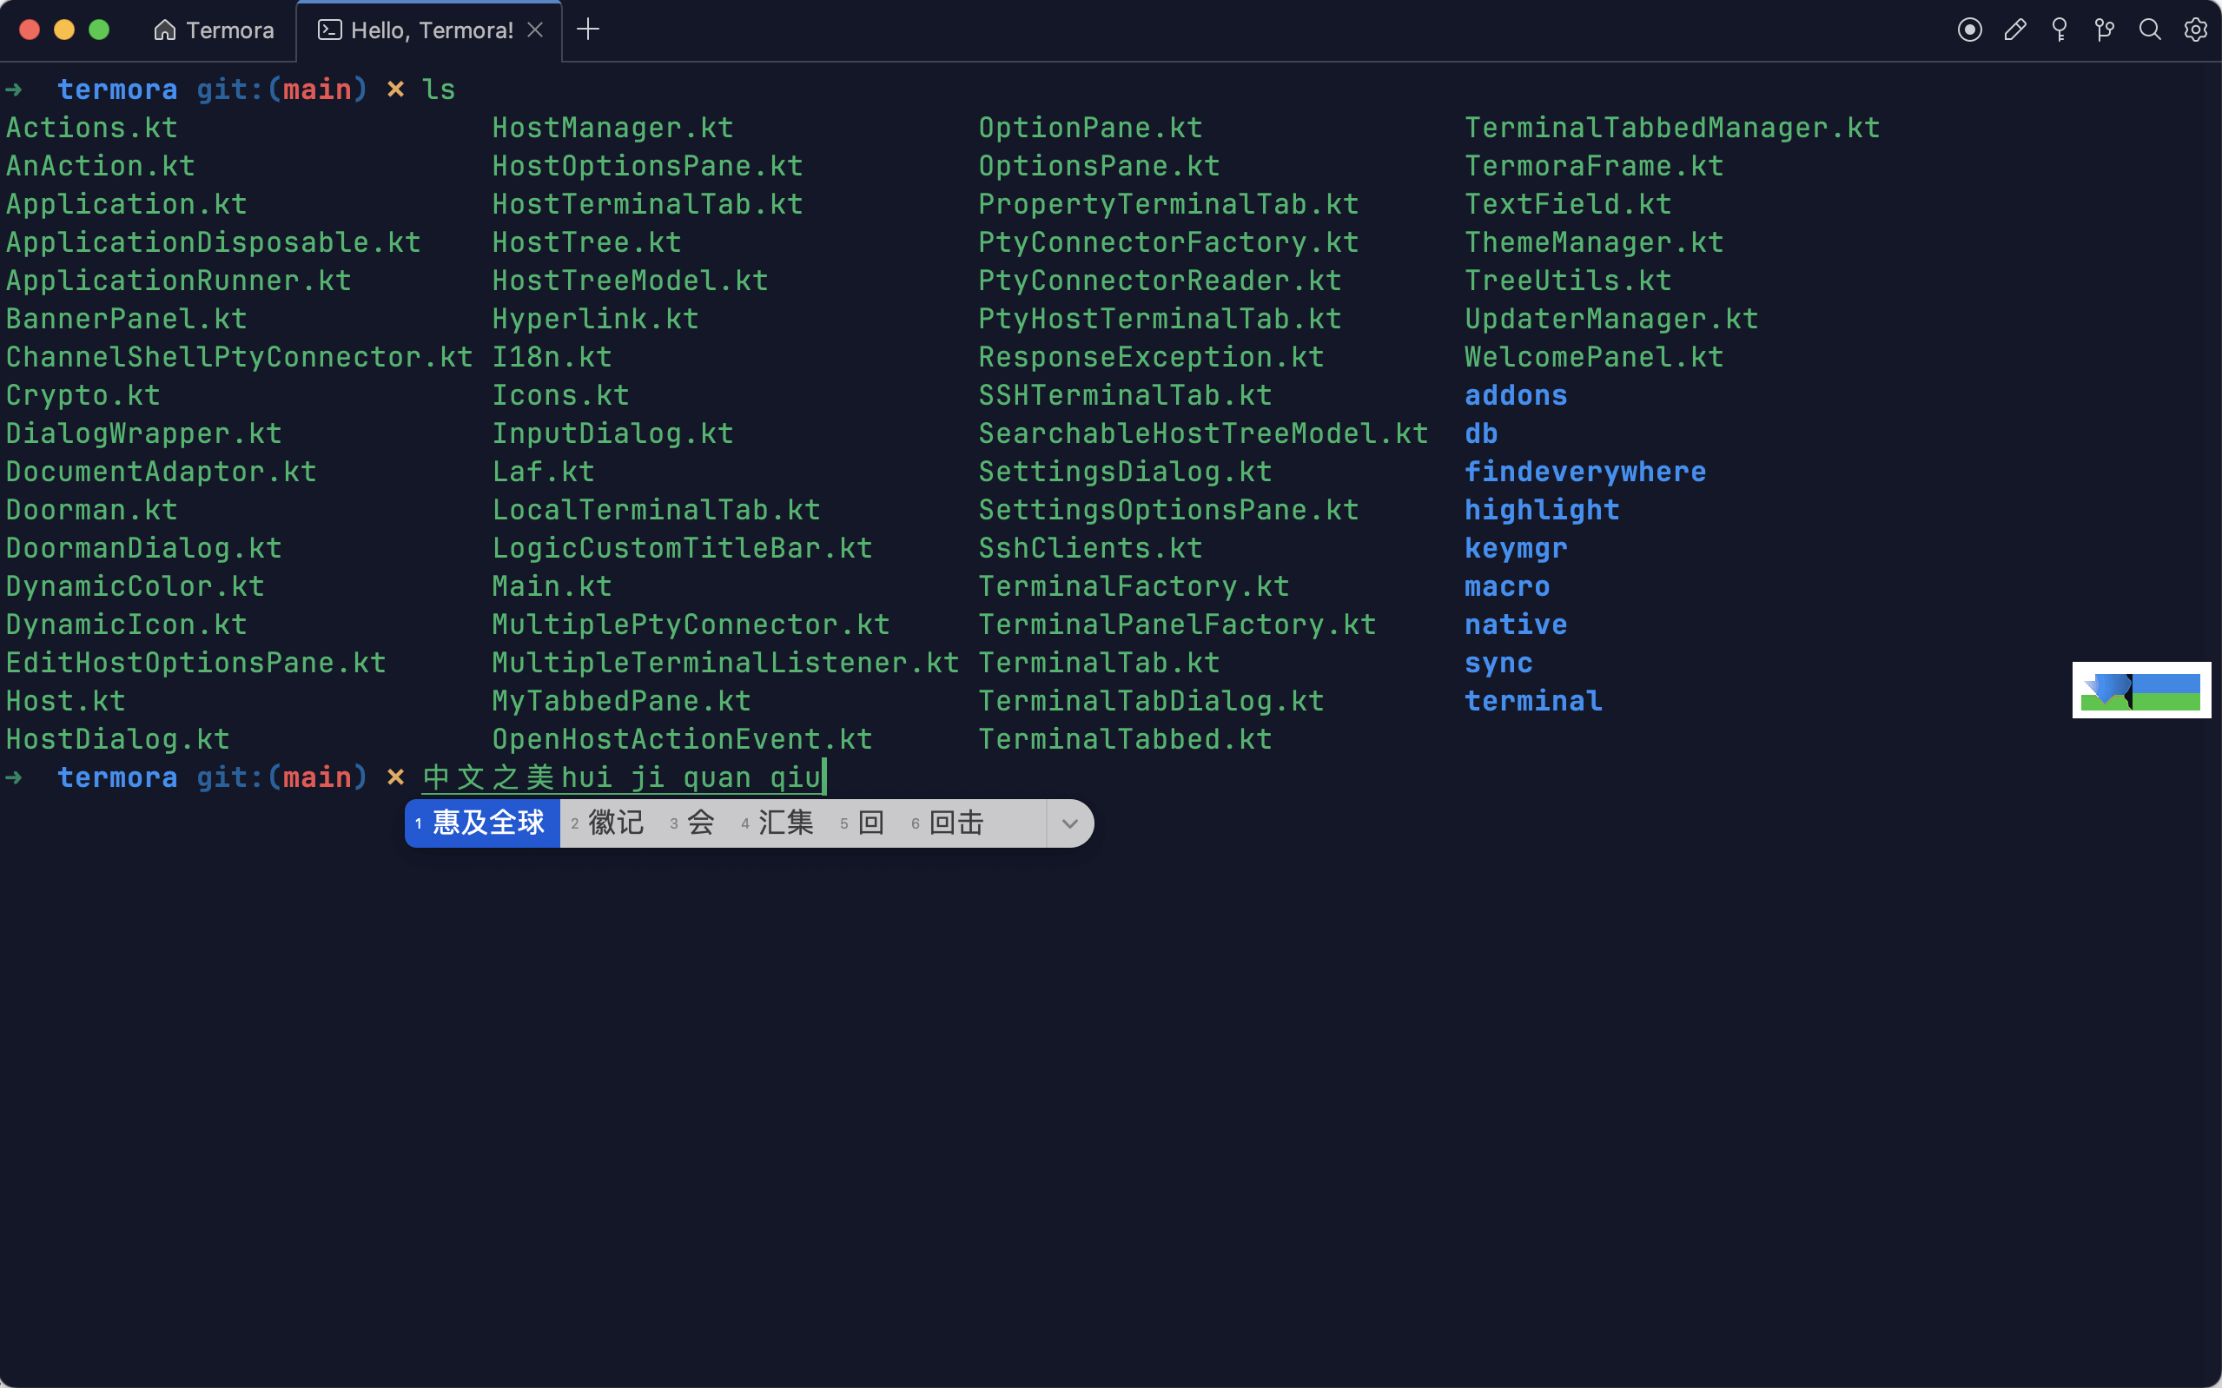Choose IME candidate 会

tap(693, 823)
